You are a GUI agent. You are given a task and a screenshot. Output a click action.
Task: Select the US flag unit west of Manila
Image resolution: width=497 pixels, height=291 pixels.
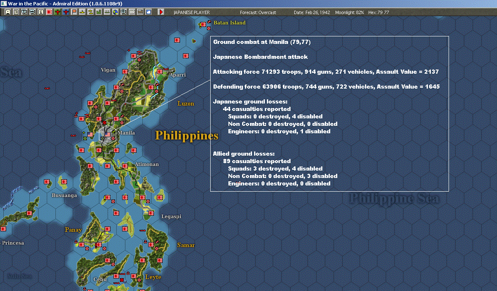(x=90, y=135)
